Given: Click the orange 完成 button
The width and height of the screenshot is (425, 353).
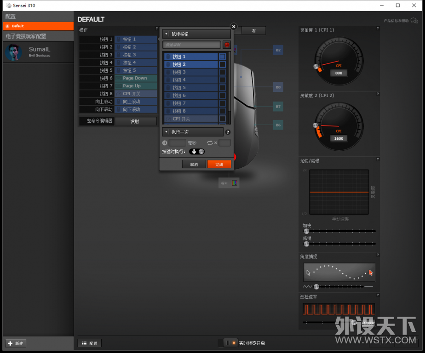Looking at the screenshot, I should pos(219,165).
